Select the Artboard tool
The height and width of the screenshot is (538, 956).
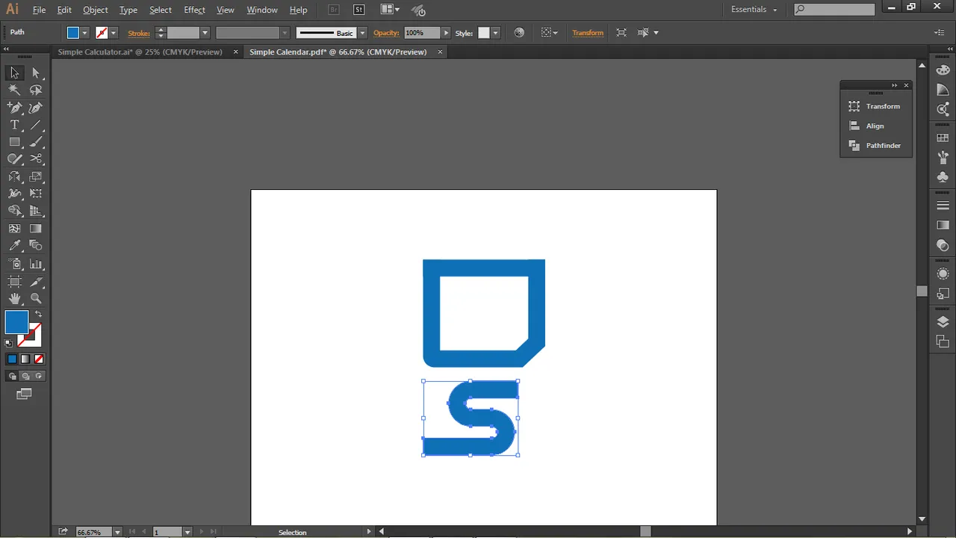tap(14, 282)
